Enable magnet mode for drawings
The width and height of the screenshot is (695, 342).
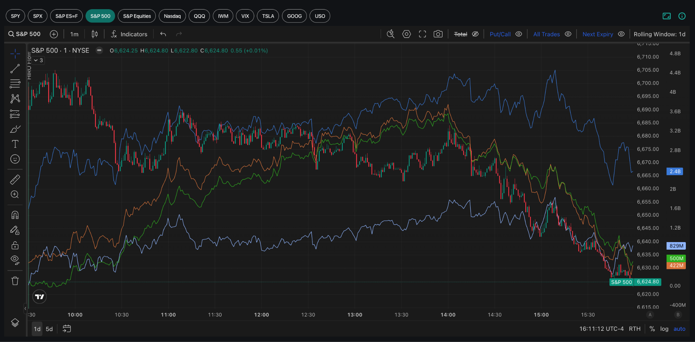click(x=15, y=215)
